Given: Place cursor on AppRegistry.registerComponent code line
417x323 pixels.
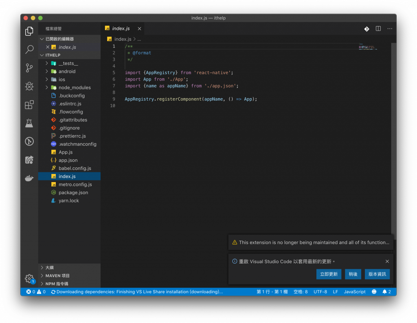Looking at the screenshot, I should coord(191,99).
